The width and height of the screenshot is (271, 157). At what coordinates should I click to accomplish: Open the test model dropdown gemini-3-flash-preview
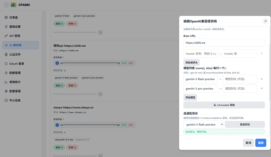(204, 124)
